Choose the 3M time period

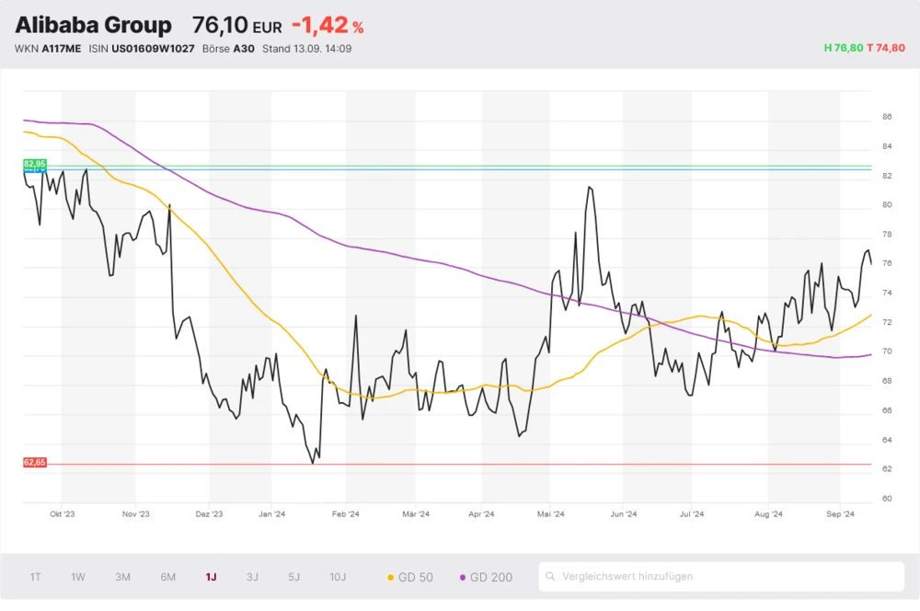coord(122,577)
